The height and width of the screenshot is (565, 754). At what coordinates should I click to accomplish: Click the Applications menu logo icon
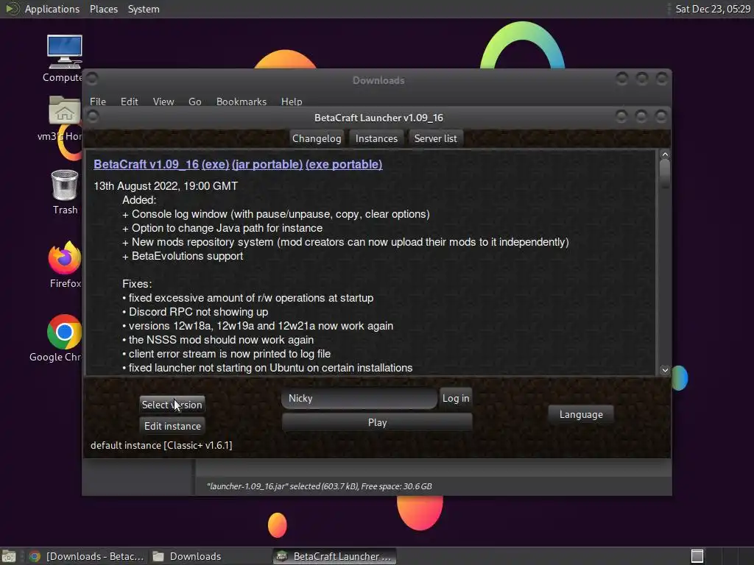click(x=12, y=9)
